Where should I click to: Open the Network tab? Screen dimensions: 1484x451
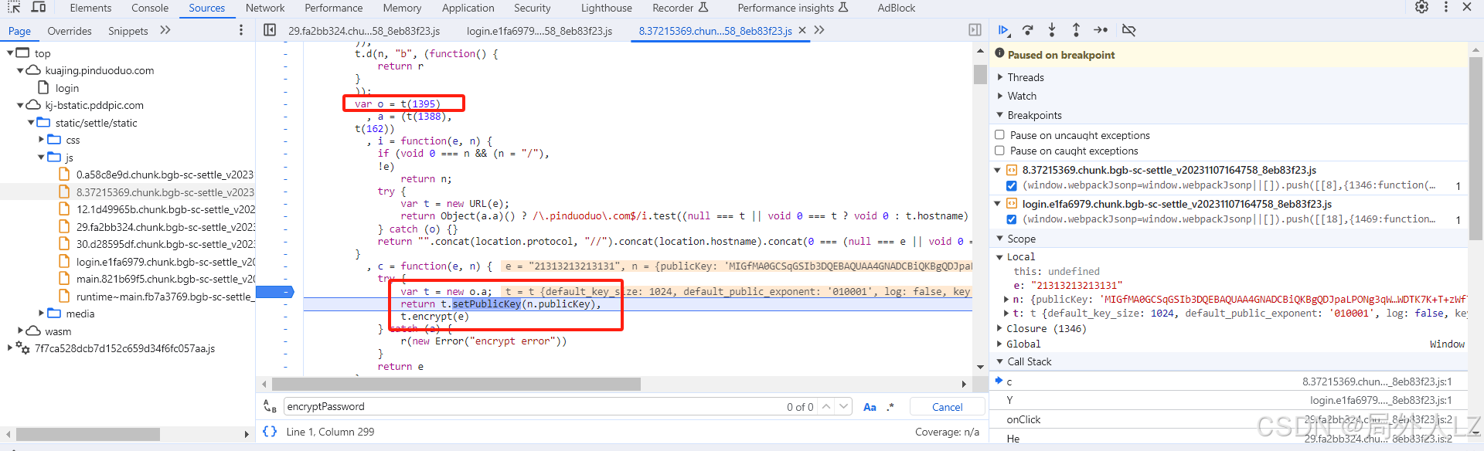tap(265, 8)
